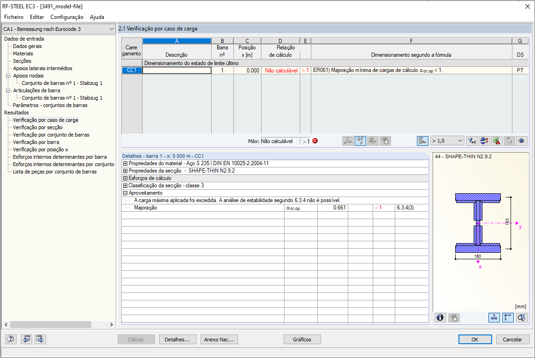Click the 0.661 majoração value cell
The image size is (535, 358).
click(333, 208)
